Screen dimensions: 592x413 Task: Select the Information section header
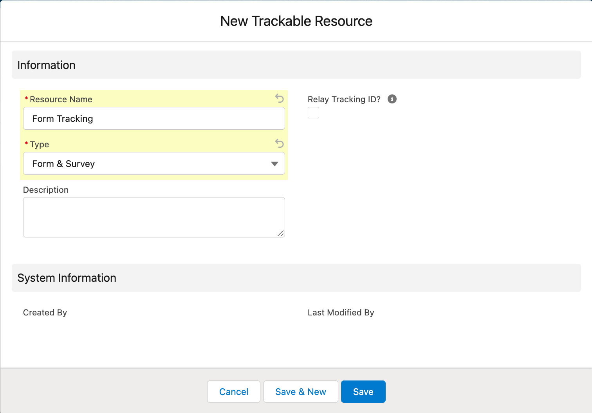click(x=296, y=65)
